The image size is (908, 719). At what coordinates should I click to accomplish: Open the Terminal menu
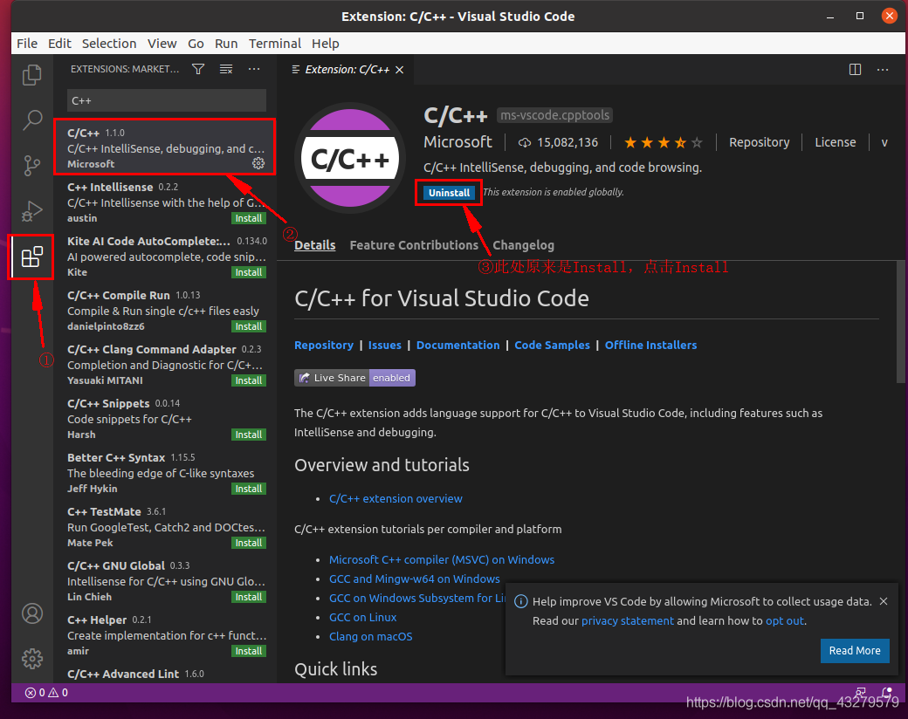click(274, 44)
